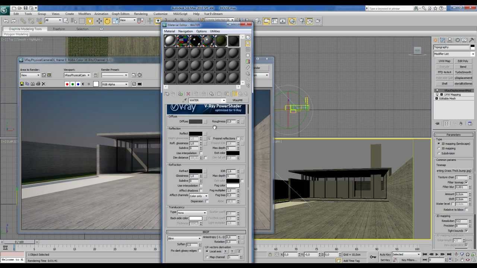Click the Key Filters button
477x268 pixels.
tap(409, 260)
